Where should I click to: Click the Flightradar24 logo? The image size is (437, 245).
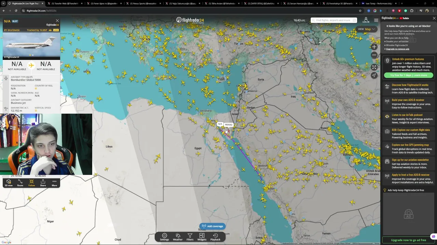pos(190,20)
